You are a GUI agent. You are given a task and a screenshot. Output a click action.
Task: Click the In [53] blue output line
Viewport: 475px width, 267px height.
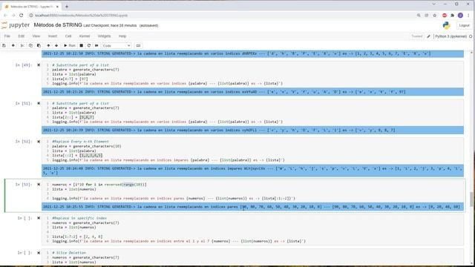click(252, 207)
